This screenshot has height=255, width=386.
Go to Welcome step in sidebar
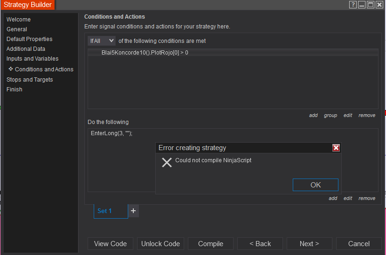[19, 20]
